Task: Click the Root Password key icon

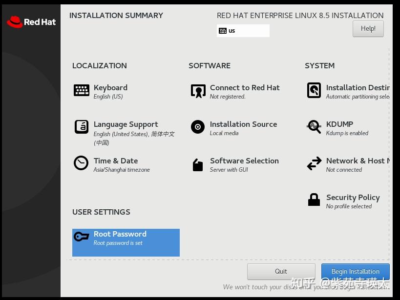Action: (81, 236)
